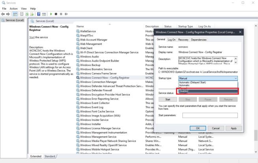Click the gear icon beside WebClient
This screenshot has width=258, height=163.
click(x=78, y=48)
